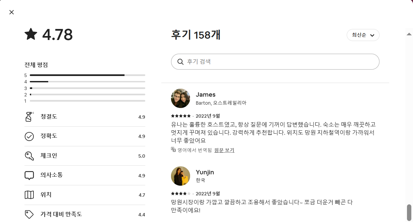Click the check-in key icon
The height and width of the screenshot is (222, 413).
coord(29,156)
